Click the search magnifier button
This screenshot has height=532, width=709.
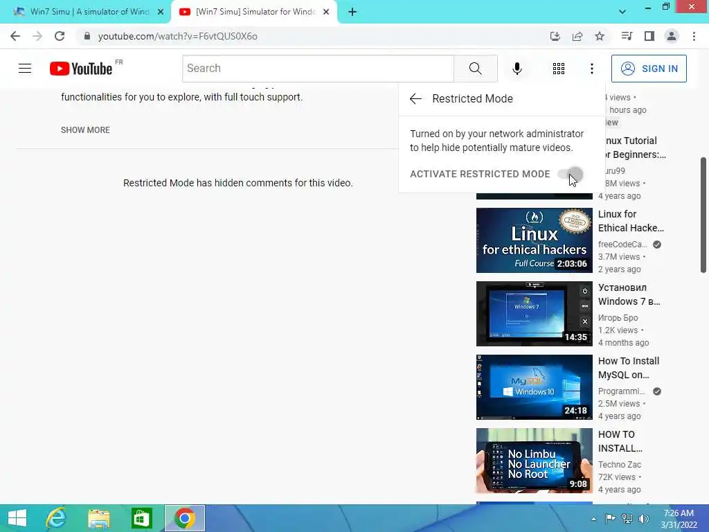point(475,69)
